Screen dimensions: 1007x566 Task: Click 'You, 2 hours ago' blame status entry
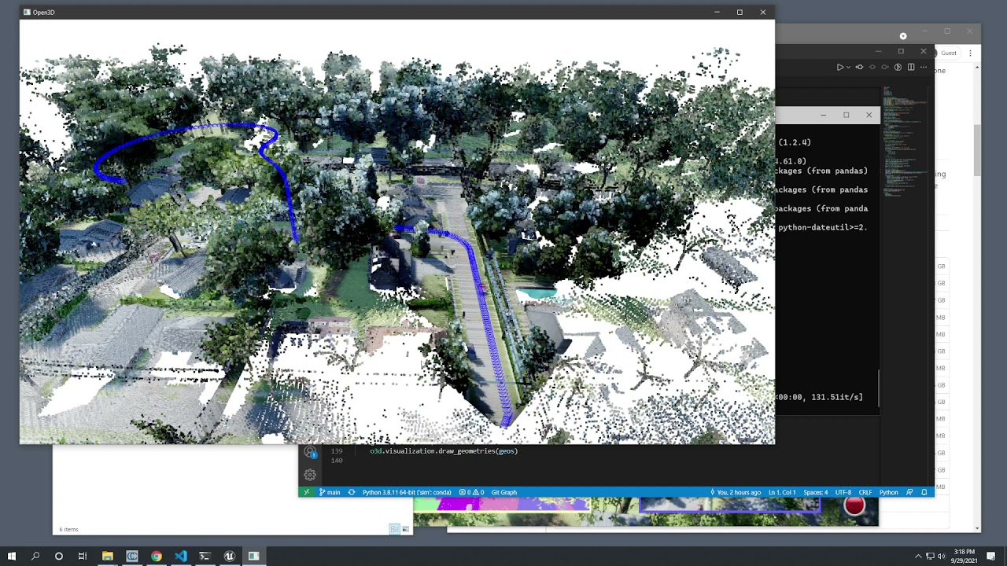coord(735,492)
